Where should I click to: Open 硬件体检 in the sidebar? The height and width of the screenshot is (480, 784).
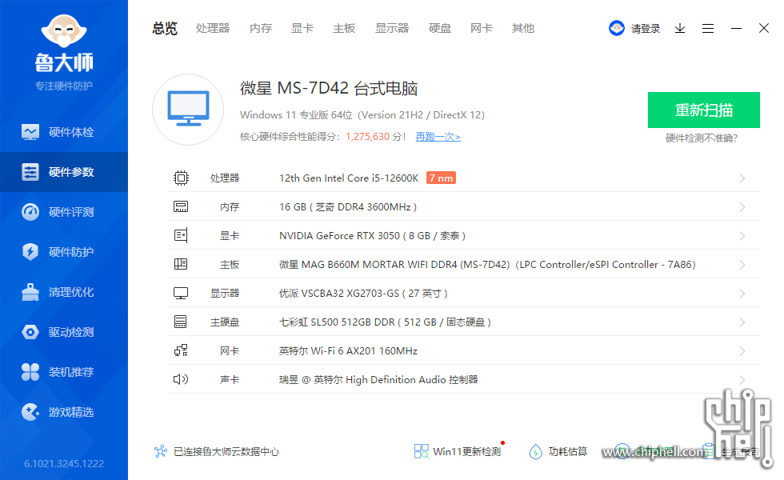64,132
